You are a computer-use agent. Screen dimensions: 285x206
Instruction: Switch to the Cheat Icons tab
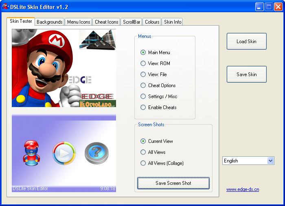point(107,22)
